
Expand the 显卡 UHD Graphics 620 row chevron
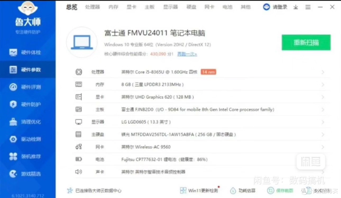click(x=323, y=97)
